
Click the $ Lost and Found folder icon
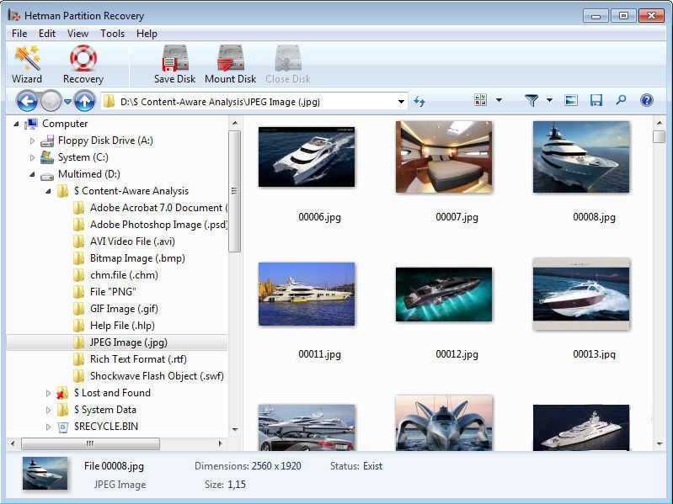[62, 393]
